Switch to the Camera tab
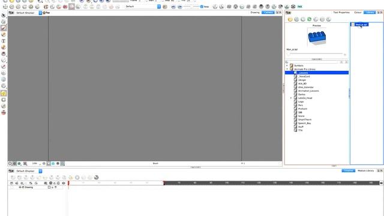 268,12
